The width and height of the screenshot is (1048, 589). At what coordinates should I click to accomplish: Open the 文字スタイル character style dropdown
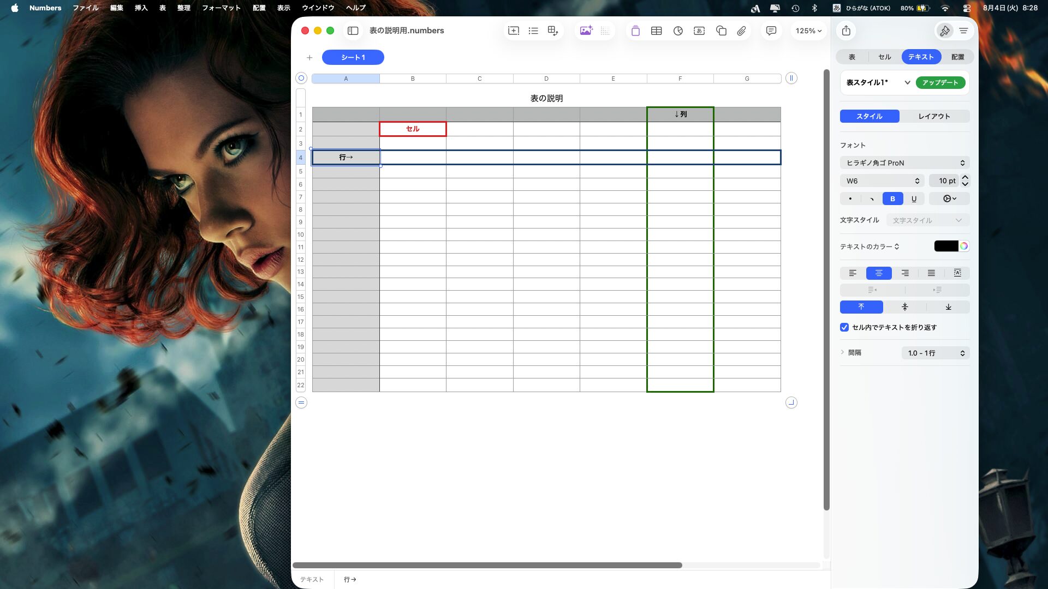928,220
